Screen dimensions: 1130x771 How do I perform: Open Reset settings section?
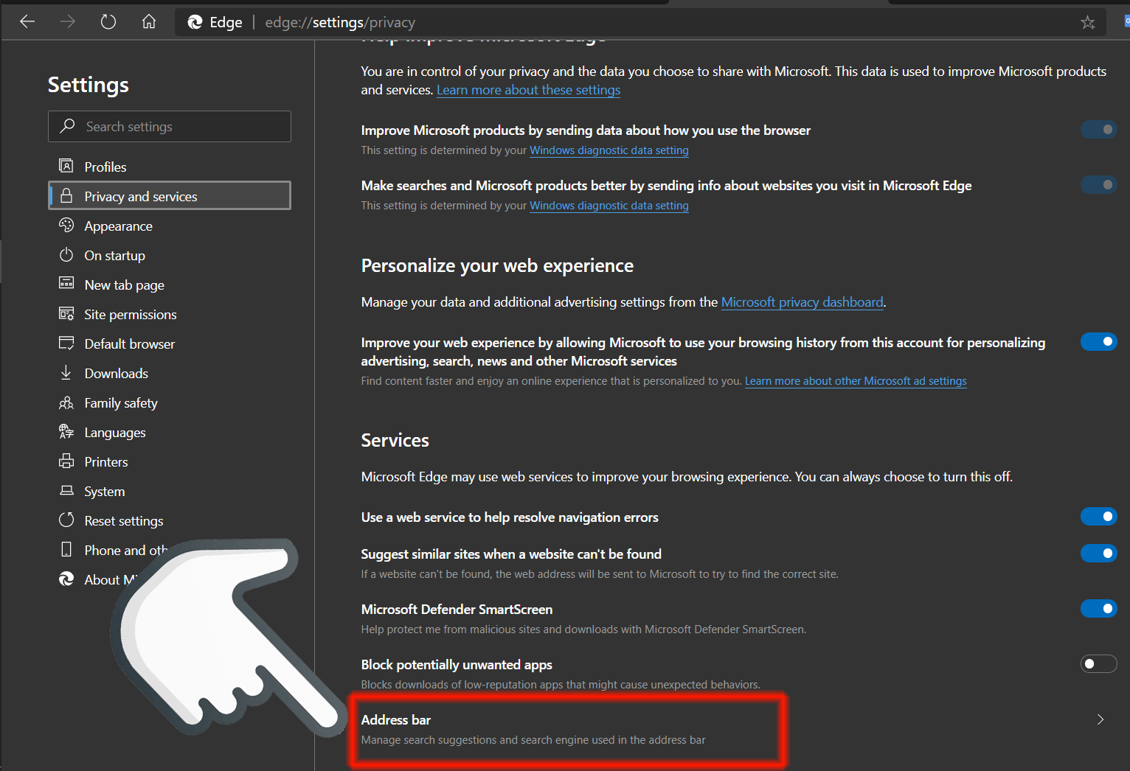coord(170,520)
